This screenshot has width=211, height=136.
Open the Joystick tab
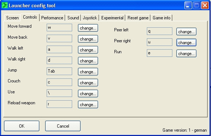(90, 18)
